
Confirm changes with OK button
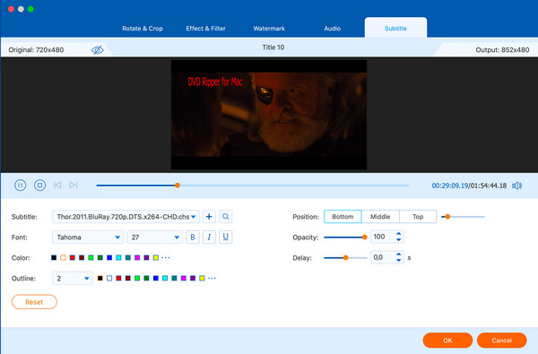(x=447, y=341)
